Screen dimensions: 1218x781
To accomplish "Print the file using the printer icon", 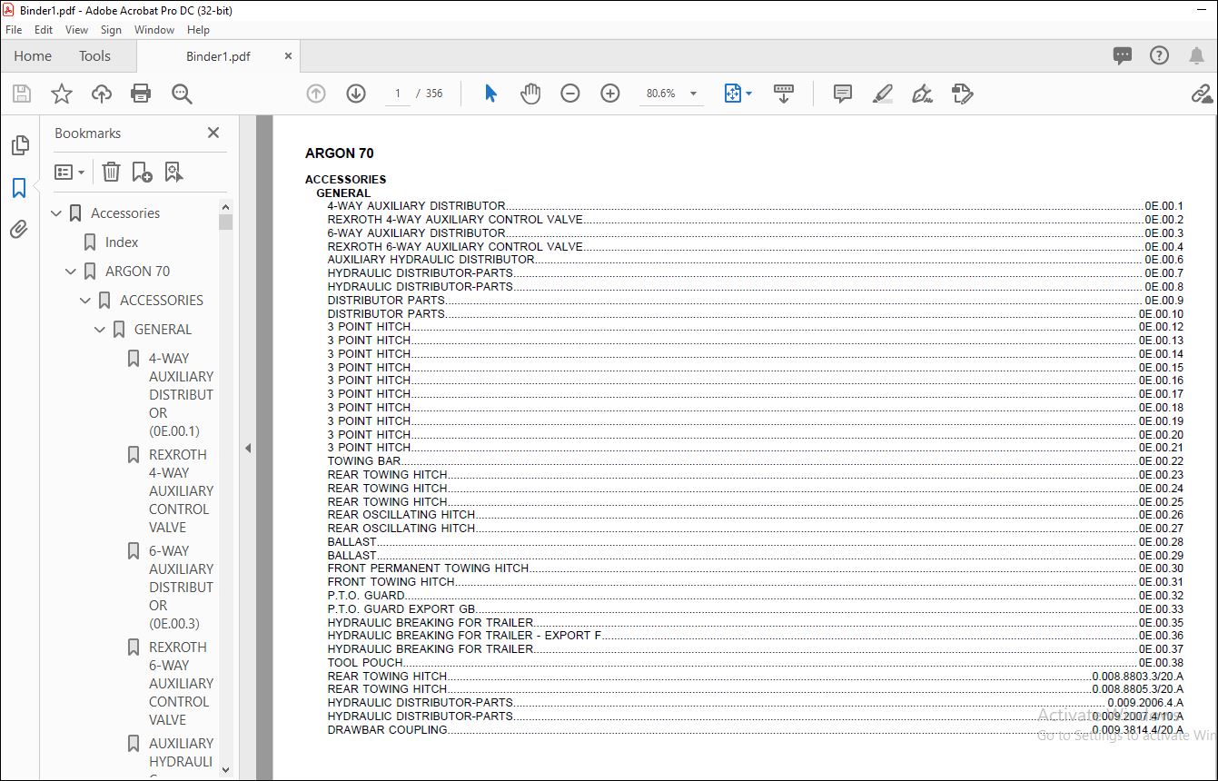I will click(x=141, y=94).
